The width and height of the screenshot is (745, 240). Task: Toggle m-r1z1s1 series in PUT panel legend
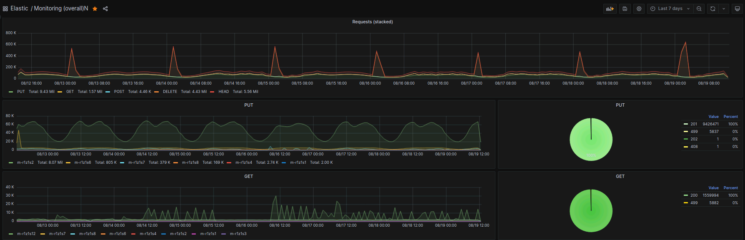click(x=298, y=162)
